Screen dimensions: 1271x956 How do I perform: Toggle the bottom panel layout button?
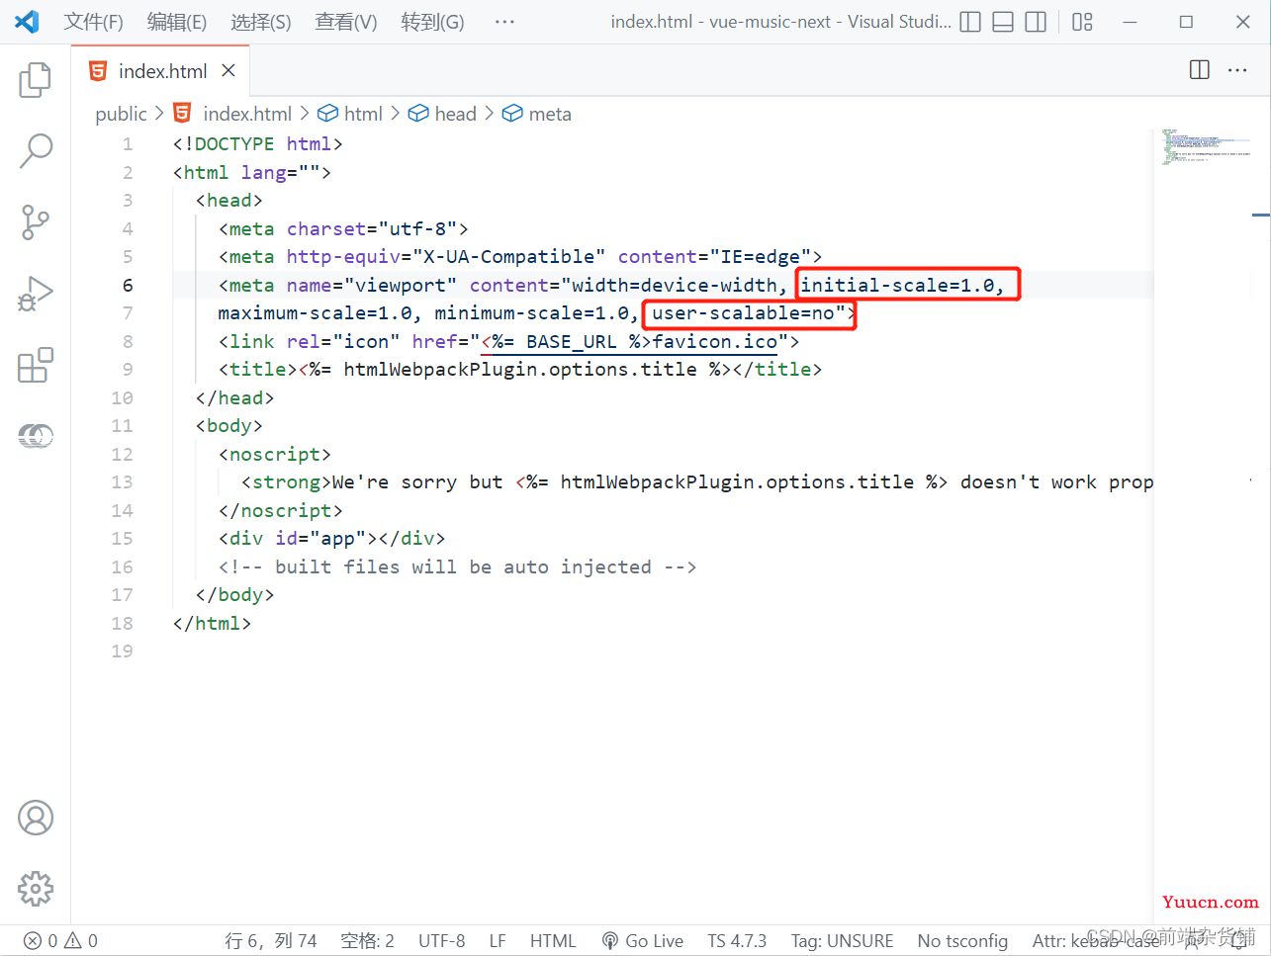click(x=1003, y=22)
